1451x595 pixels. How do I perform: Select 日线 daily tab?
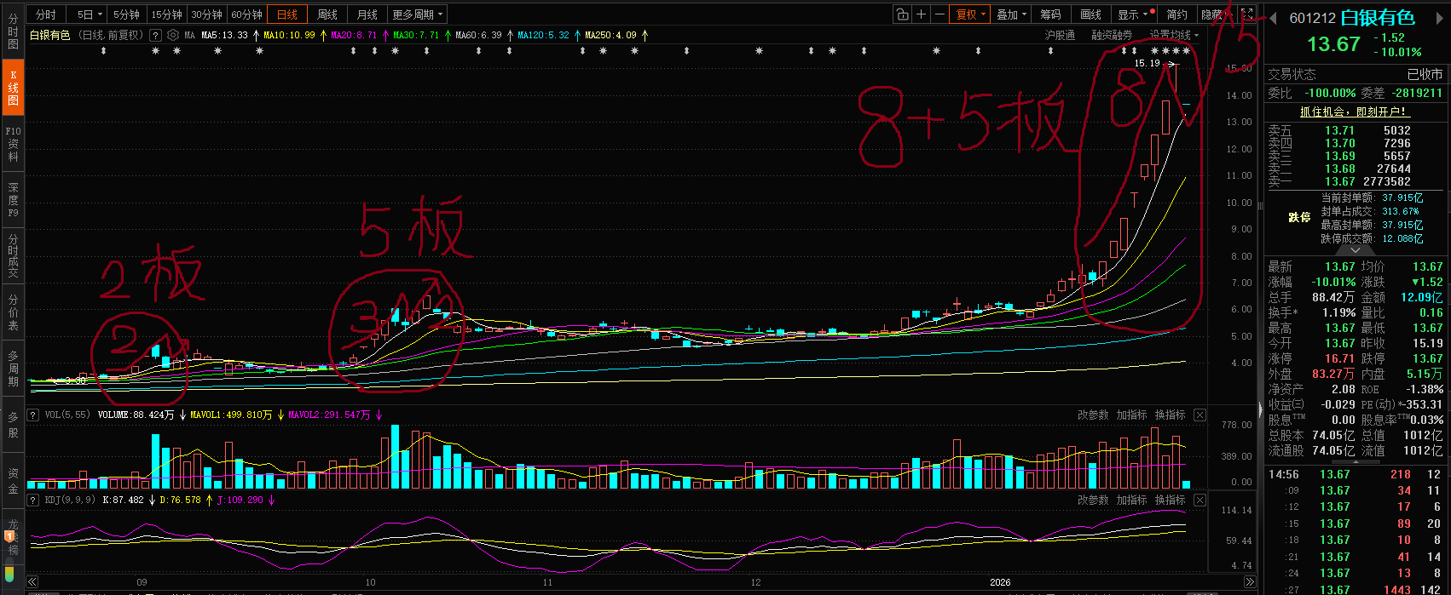[x=287, y=14]
